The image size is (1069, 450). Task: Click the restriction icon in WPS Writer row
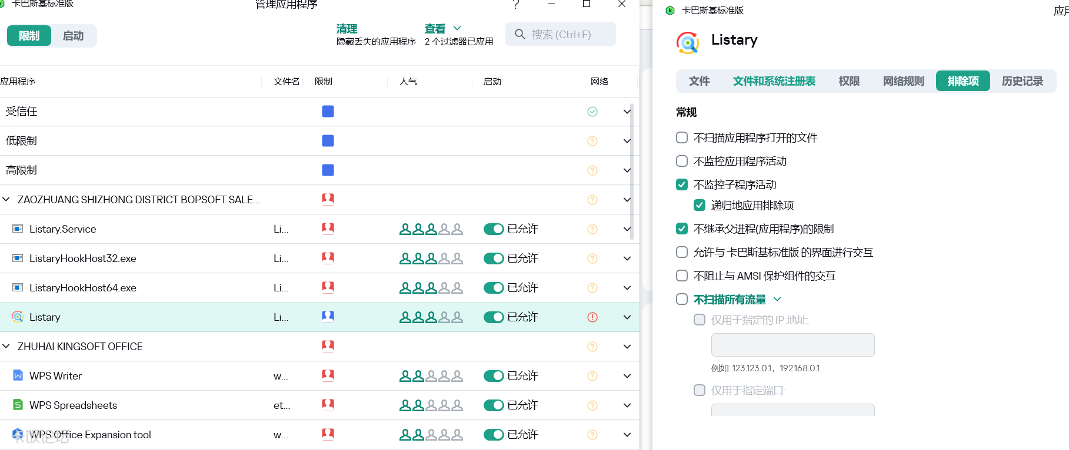pyautogui.click(x=328, y=375)
